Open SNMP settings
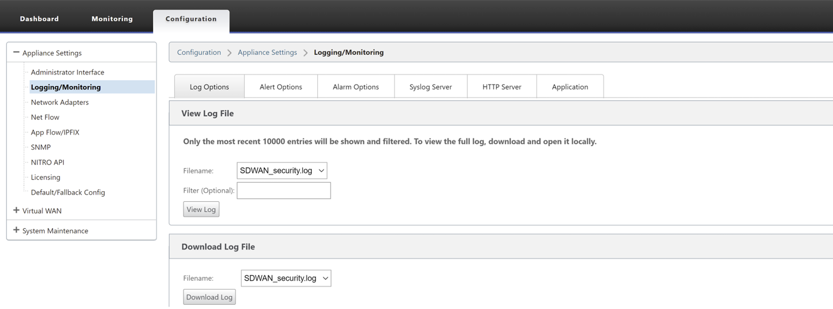 coord(41,147)
